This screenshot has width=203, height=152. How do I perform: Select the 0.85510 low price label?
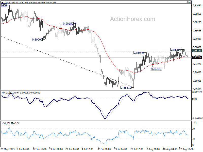126,88
